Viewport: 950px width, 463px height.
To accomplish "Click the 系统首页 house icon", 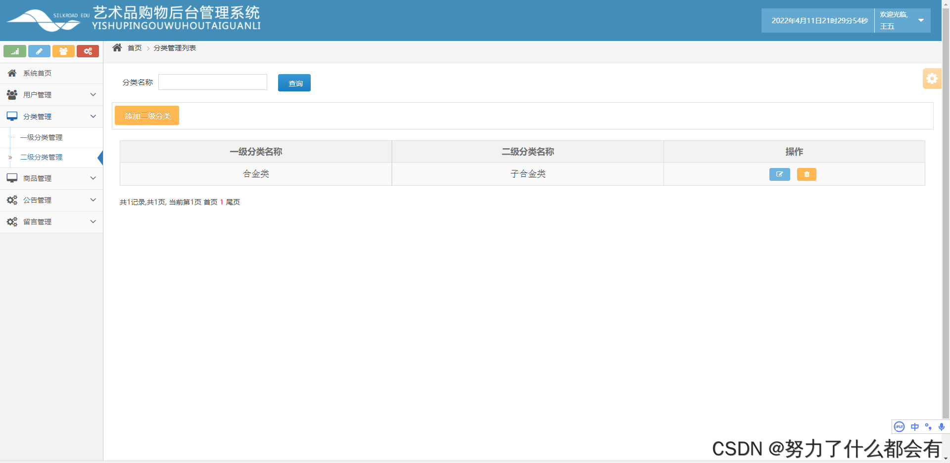I will (x=12, y=73).
